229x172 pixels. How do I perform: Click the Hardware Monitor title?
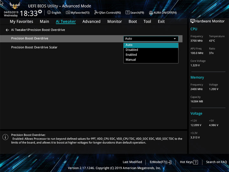[x=210, y=21]
